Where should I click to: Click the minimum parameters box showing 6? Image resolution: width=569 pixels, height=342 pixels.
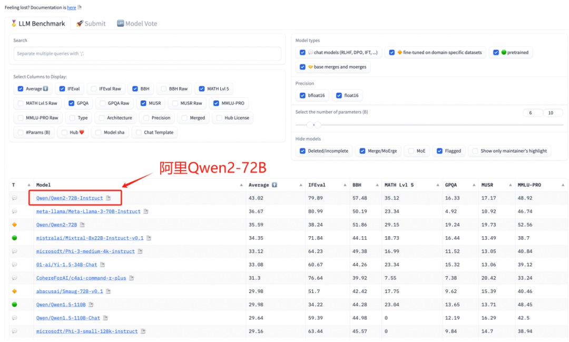[x=533, y=113]
